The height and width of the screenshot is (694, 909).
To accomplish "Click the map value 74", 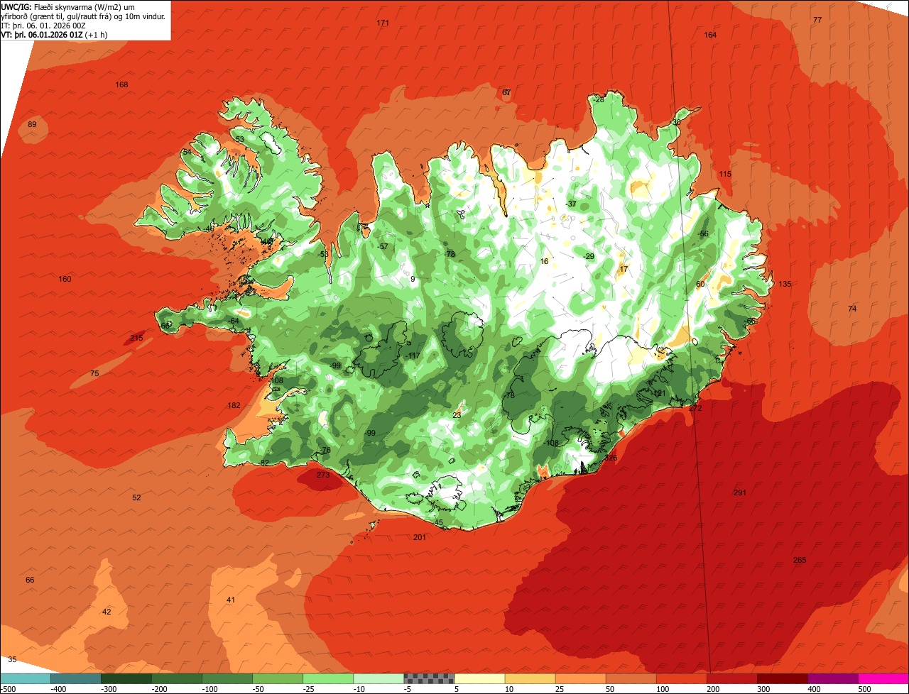I will click(852, 309).
